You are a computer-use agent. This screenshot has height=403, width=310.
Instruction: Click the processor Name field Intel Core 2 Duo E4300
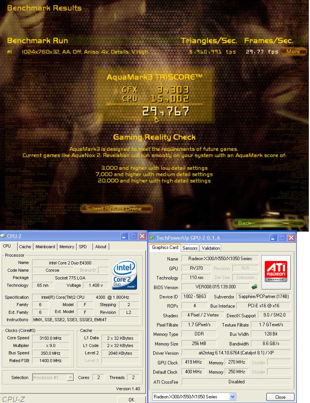(70, 263)
